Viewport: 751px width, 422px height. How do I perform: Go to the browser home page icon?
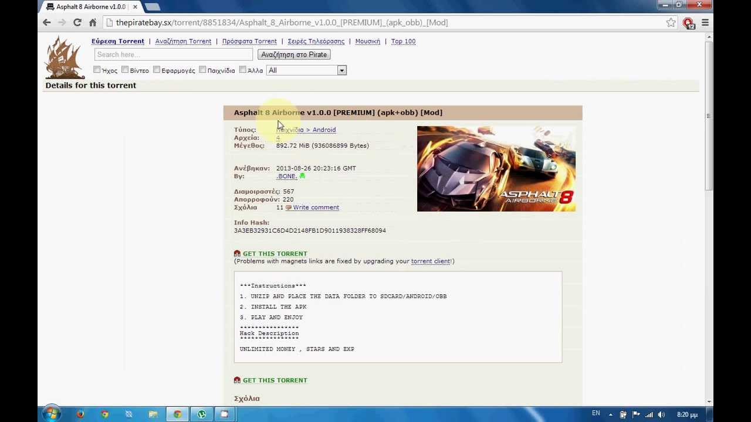point(93,22)
